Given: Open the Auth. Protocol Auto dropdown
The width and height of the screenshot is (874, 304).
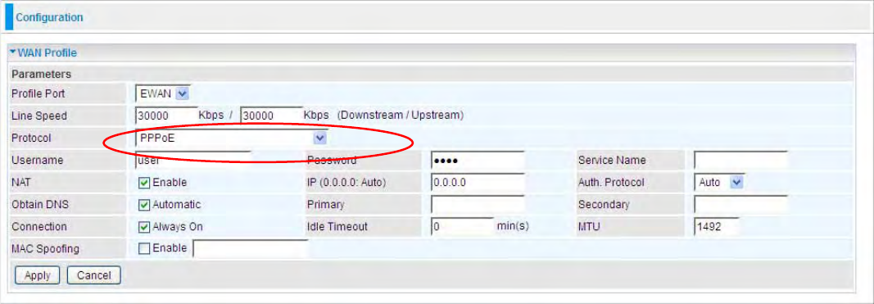Looking at the screenshot, I should [x=720, y=183].
